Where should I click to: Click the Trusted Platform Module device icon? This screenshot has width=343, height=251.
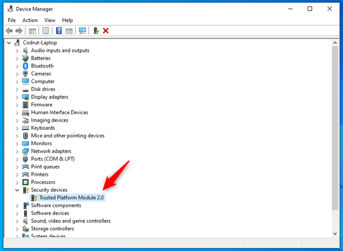34,198
